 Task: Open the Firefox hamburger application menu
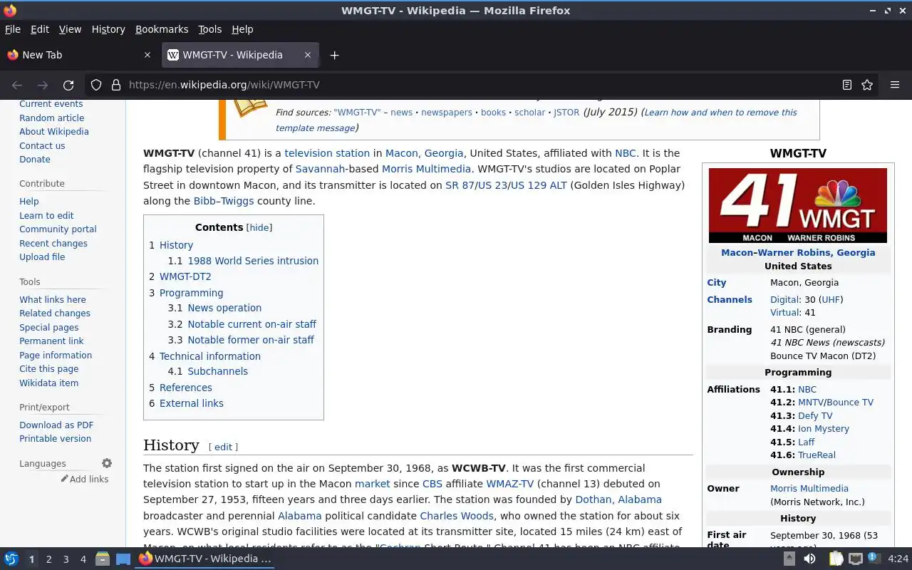895,85
